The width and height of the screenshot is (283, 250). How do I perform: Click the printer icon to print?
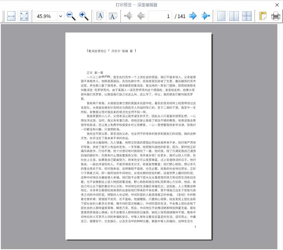[275, 16]
